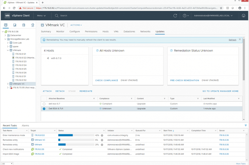
Task: Open filter on Compliance column
Action: point(132,99)
